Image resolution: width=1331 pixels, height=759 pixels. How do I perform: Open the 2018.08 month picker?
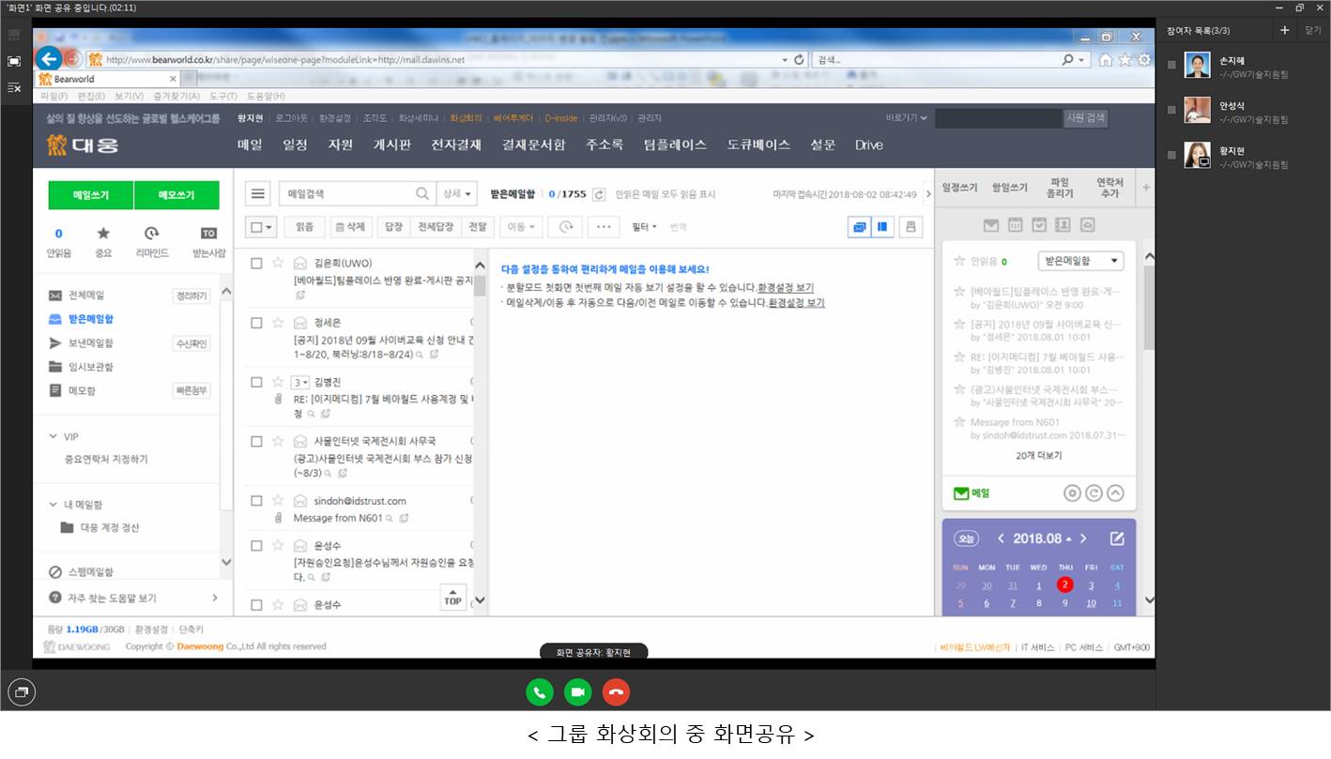[x=1043, y=539]
